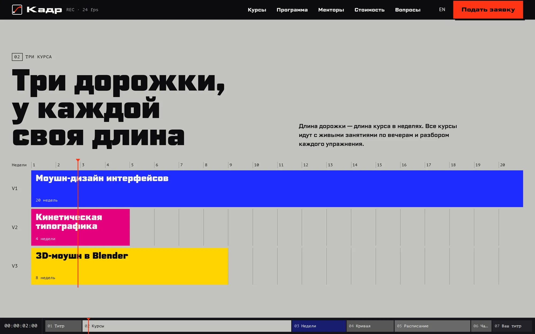Jump to the 02 Курсы timeline segment
This screenshot has width=535, height=334.
pos(187,326)
